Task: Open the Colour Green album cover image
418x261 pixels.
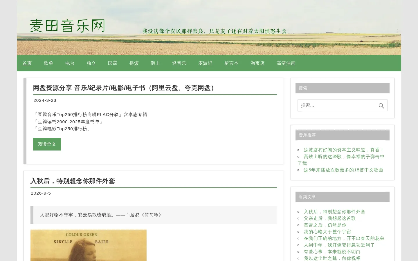Action: point(89,245)
